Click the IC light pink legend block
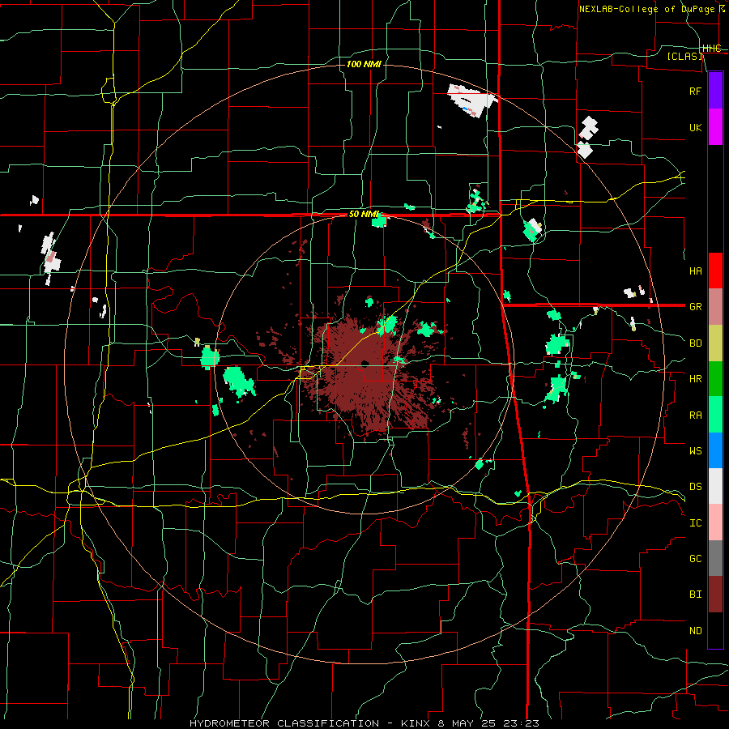The image size is (729, 729). point(715,522)
